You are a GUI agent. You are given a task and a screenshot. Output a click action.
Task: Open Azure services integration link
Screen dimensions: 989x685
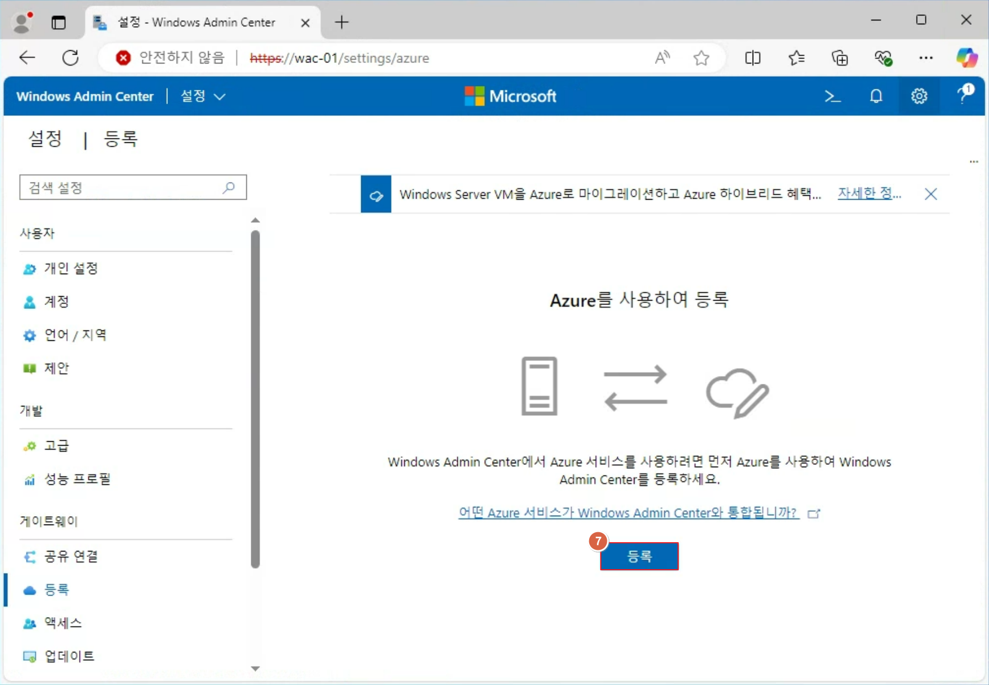point(629,512)
